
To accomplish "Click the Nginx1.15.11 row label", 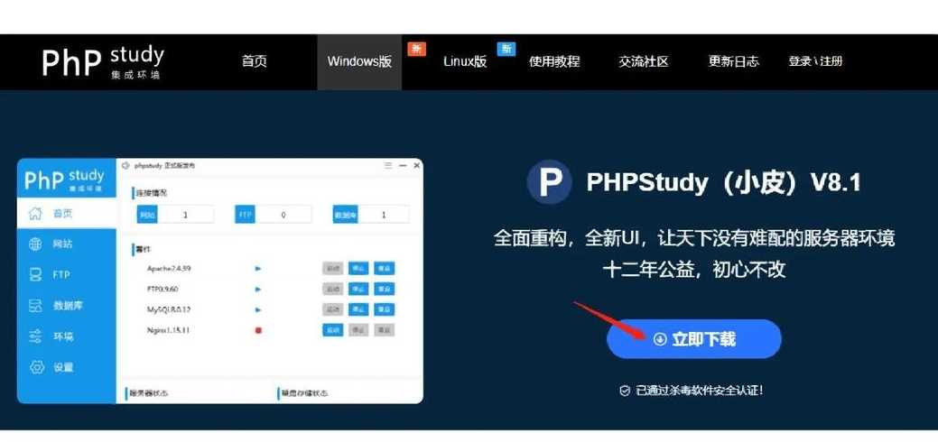I will click(x=168, y=330).
